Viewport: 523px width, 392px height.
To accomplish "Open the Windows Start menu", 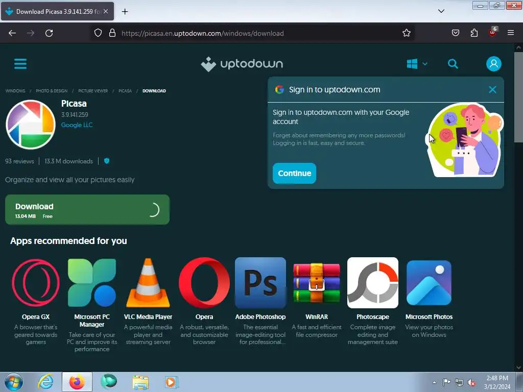I will pyautogui.click(x=13, y=382).
